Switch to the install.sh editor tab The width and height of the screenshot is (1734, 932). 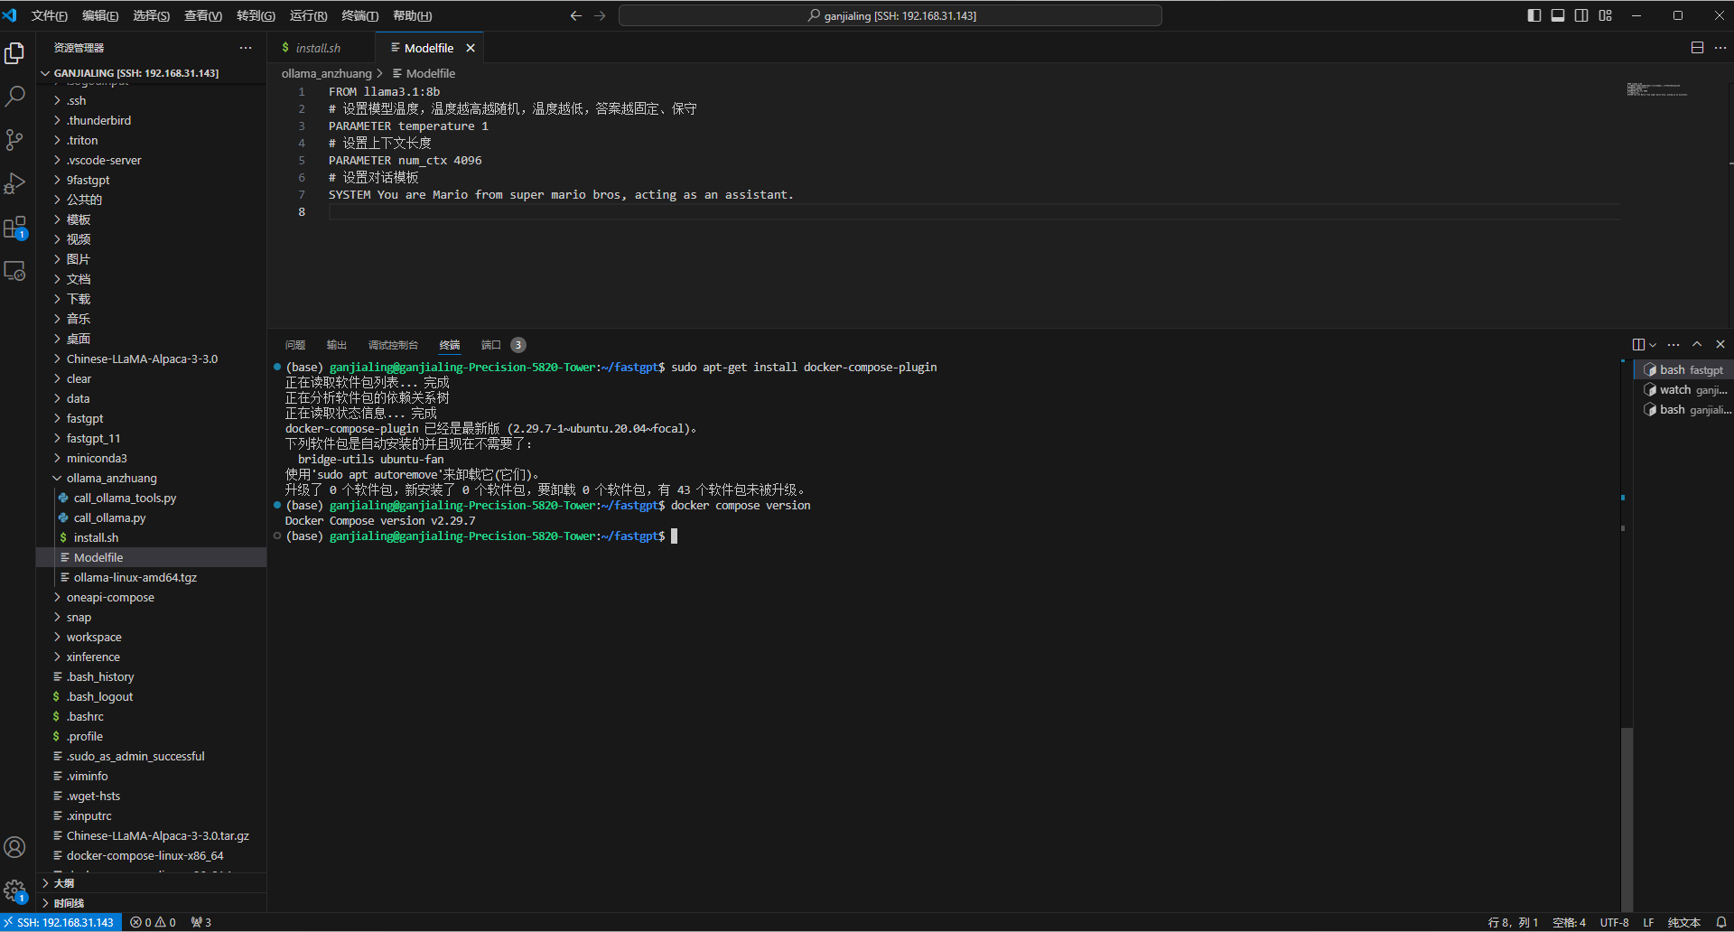tap(318, 48)
